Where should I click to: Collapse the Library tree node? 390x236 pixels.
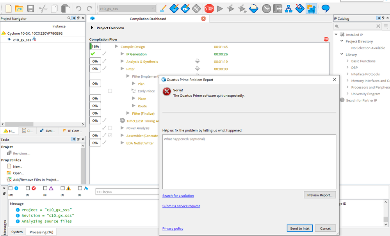pos(342,54)
